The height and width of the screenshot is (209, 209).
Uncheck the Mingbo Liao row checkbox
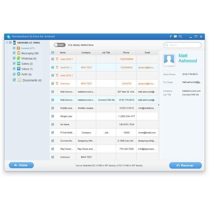(x=53, y=116)
